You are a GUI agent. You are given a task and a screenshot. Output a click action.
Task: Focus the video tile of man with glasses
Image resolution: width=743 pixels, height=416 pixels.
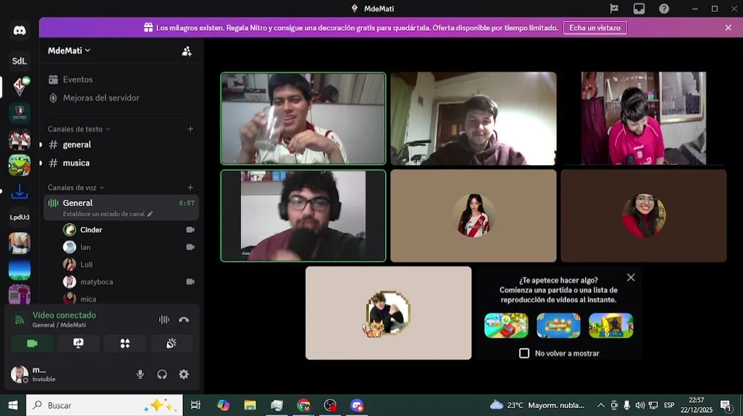(x=303, y=216)
